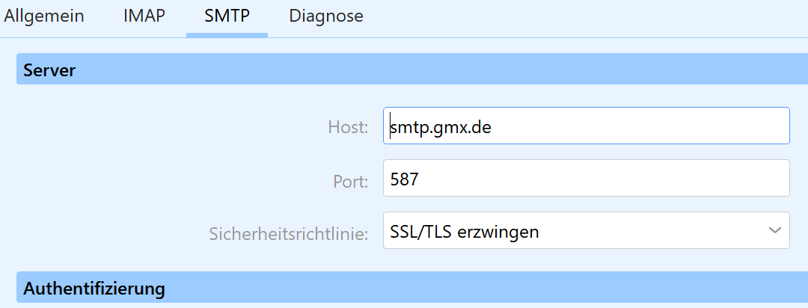Viewport: 808px width, 308px height.
Task: Click the Host: label
Action: point(348,128)
